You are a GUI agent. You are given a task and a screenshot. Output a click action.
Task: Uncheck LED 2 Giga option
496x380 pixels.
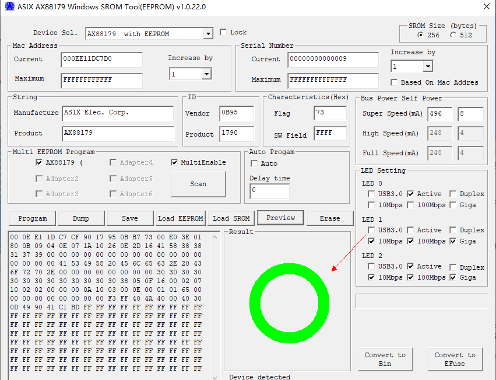453,278
